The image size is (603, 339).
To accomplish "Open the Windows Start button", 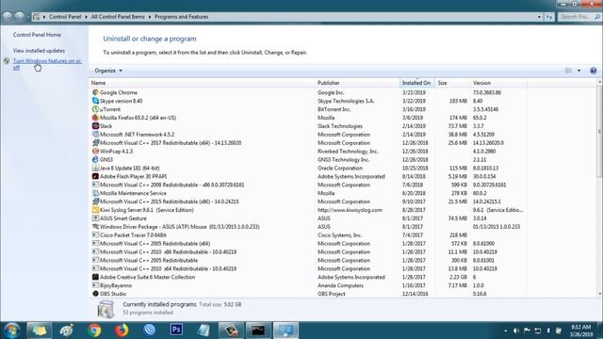I will (12, 331).
